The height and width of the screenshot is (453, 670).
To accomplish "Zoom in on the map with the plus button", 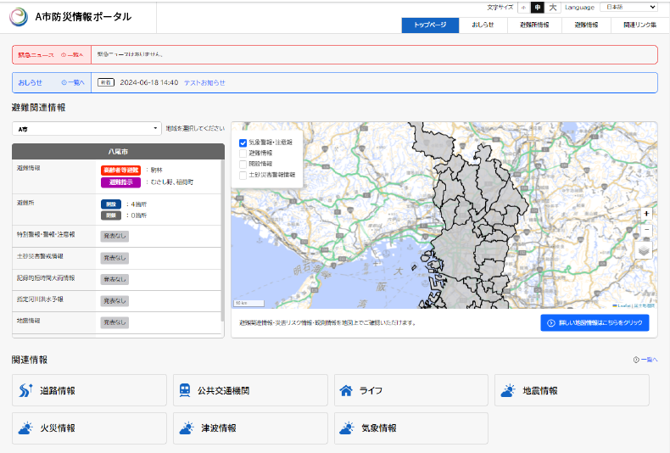I will (x=646, y=214).
